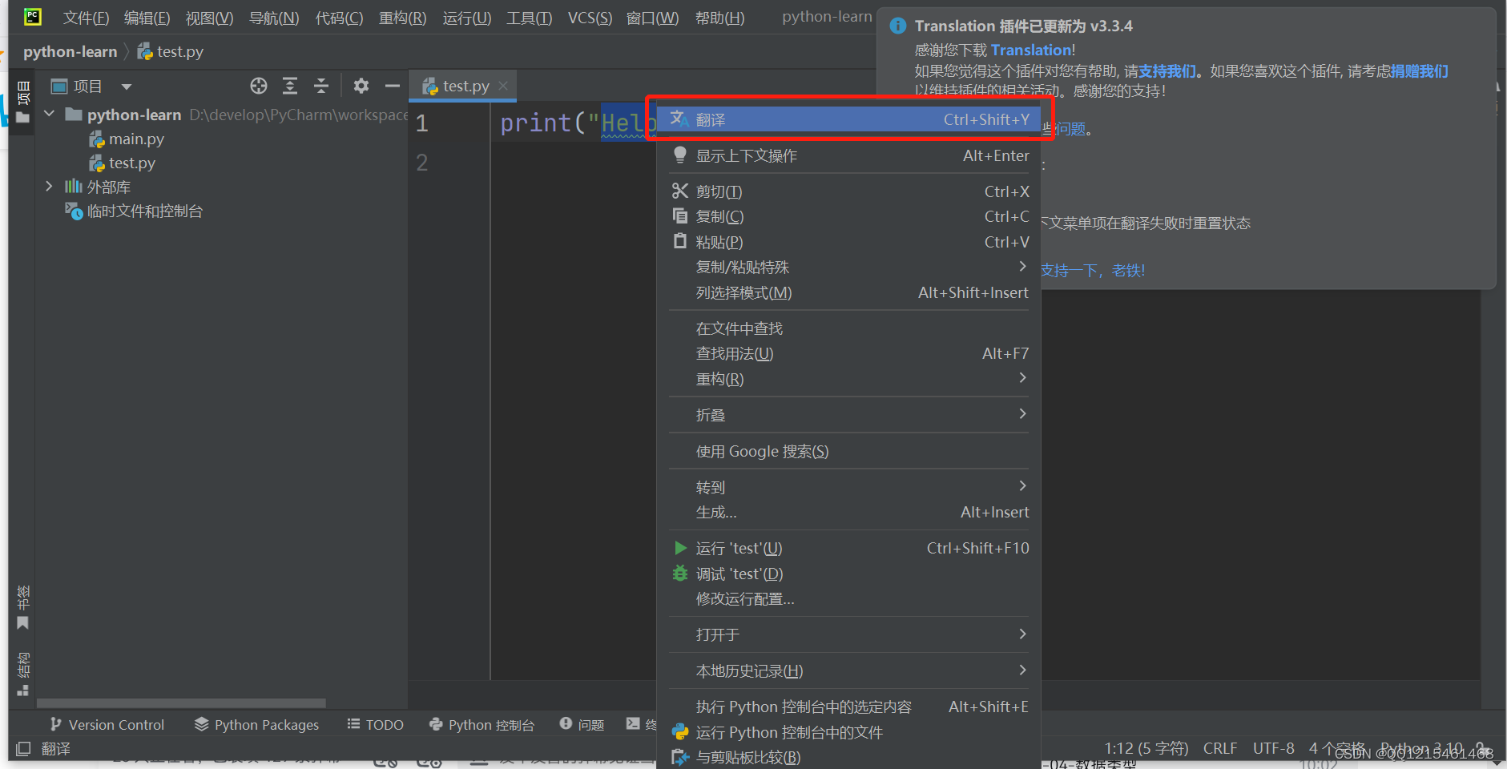Open the 项目 view dropdown arrow
Image resolution: width=1507 pixels, height=769 pixels.
tap(127, 87)
